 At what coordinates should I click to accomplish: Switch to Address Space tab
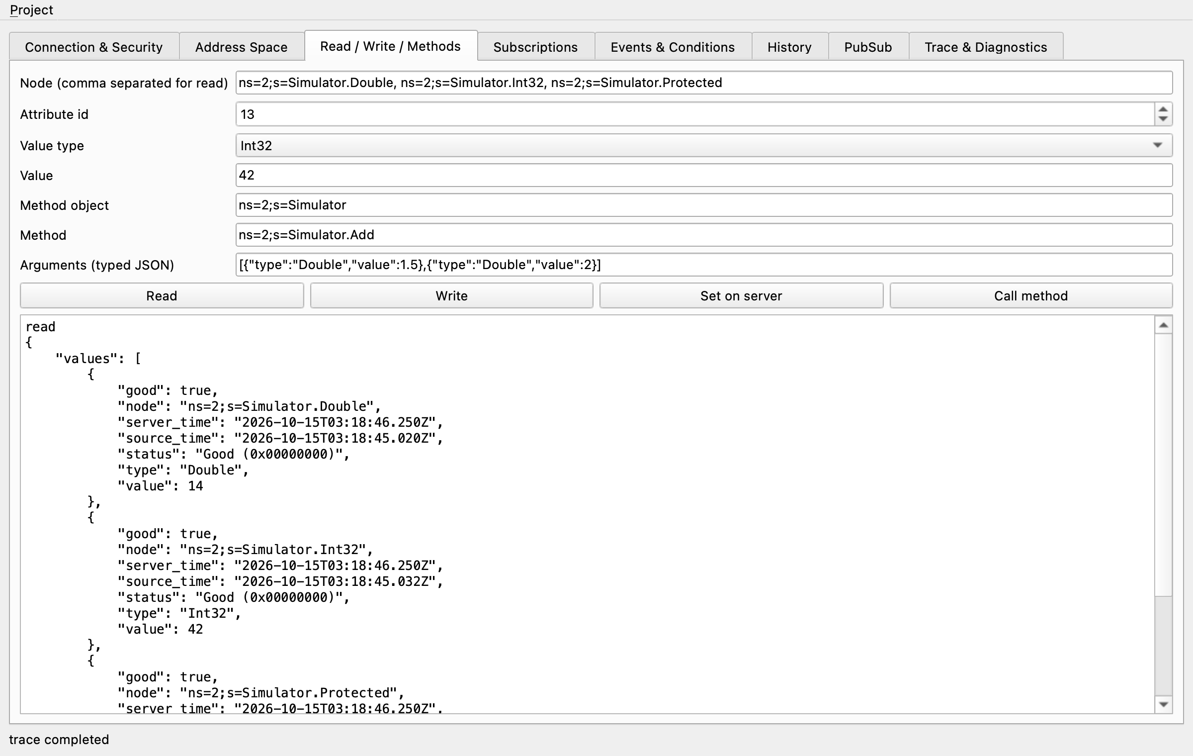tap(241, 47)
